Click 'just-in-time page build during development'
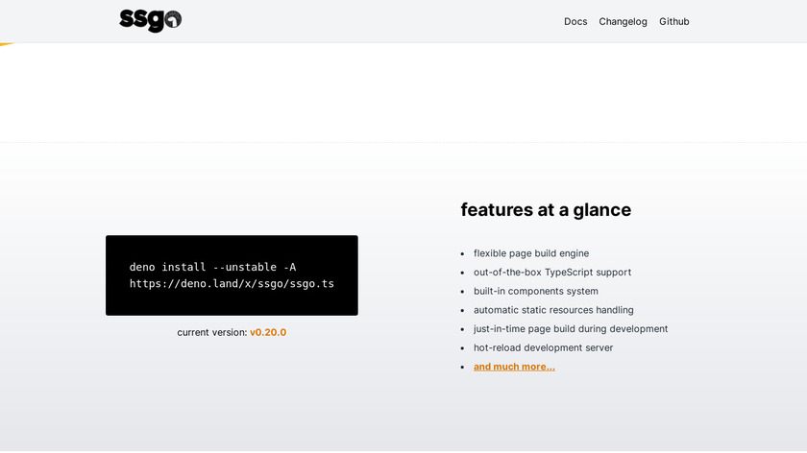Viewport: 807px width, 453px height. (x=571, y=328)
